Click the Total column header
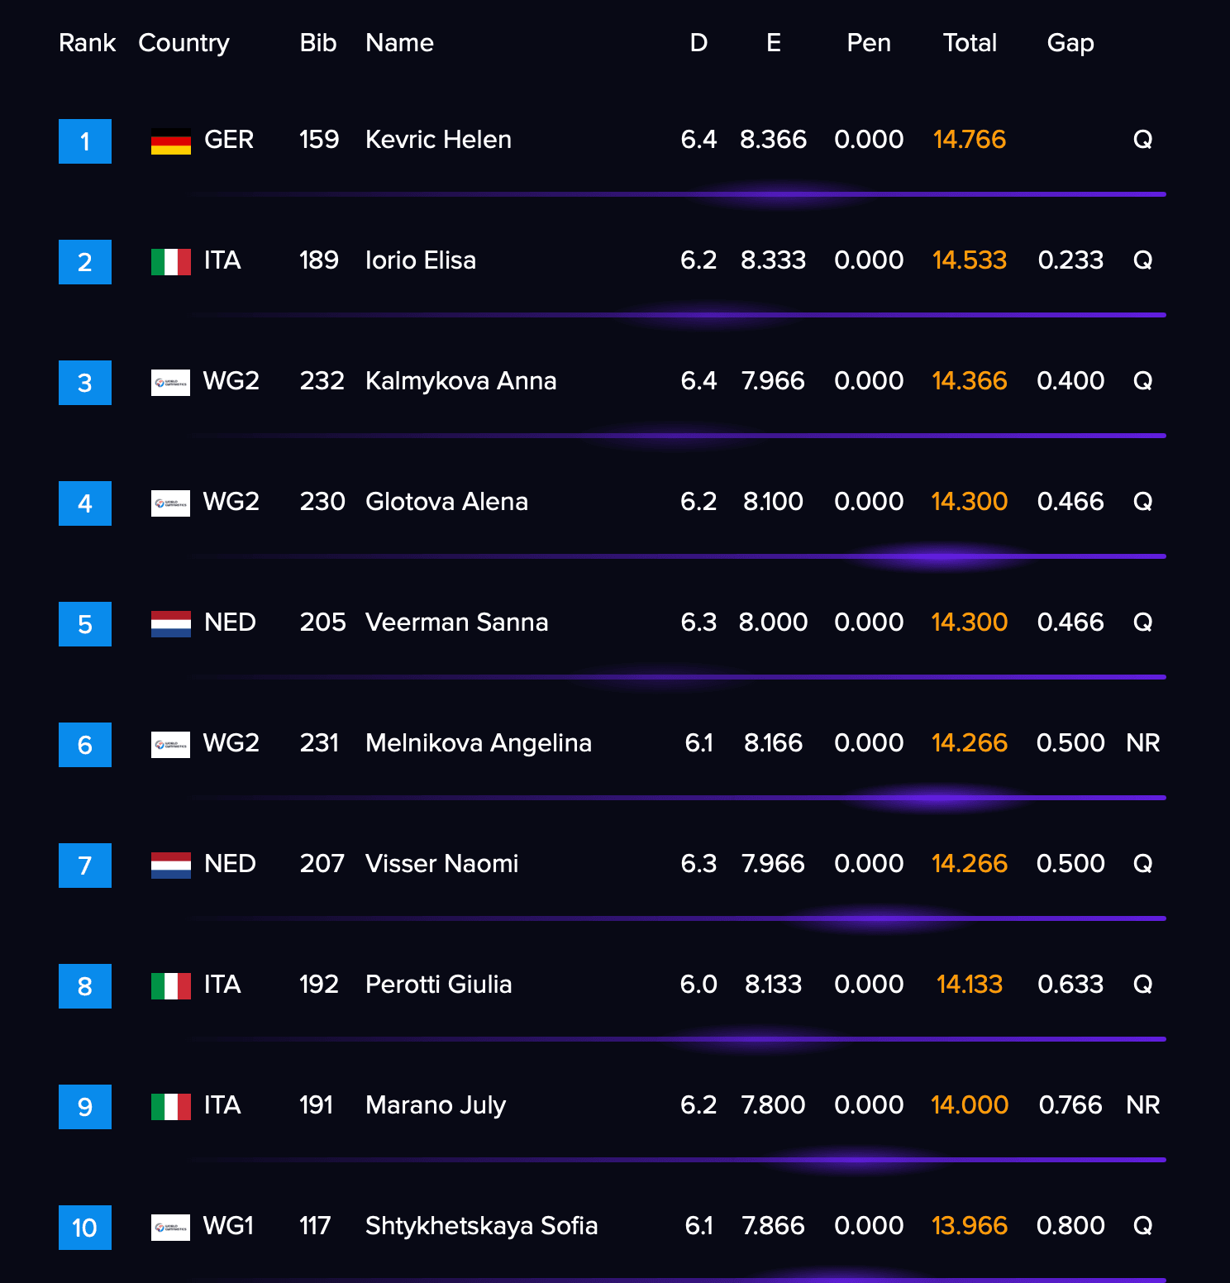The width and height of the screenshot is (1230, 1283). 970,43
